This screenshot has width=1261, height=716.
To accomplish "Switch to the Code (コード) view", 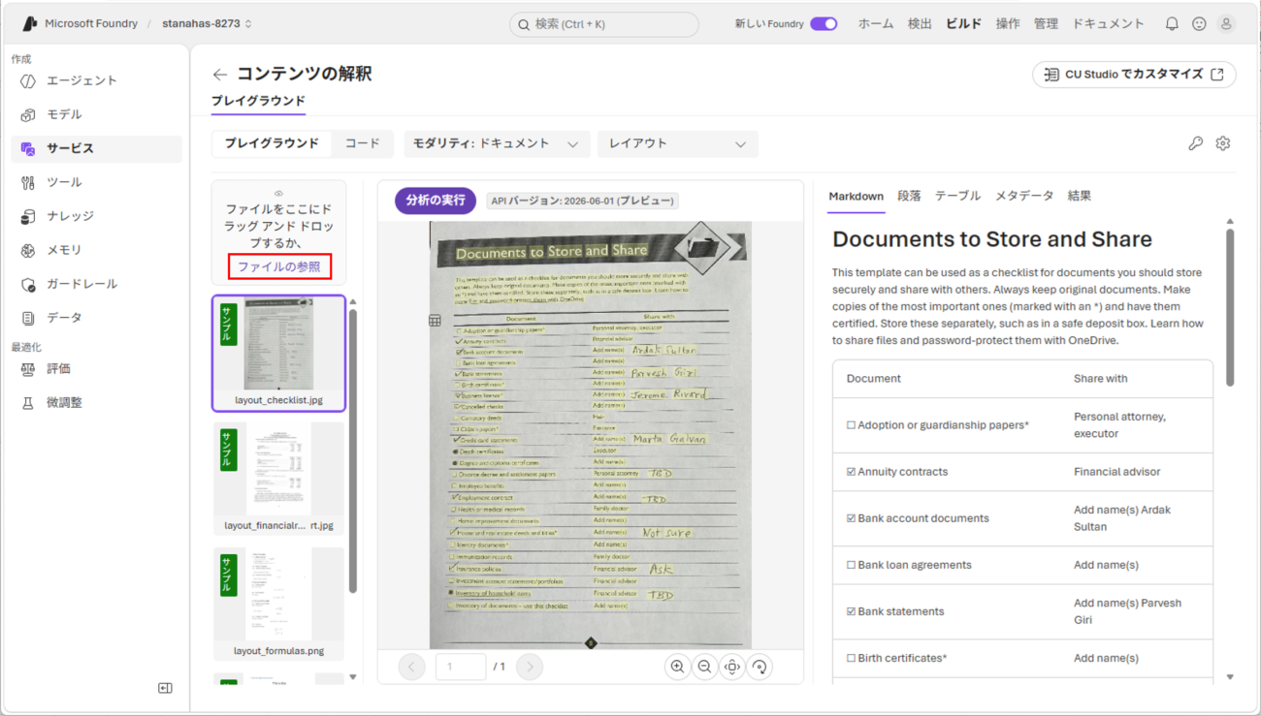I will coord(363,143).
